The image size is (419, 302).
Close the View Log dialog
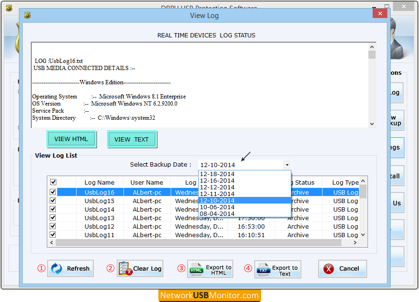[380, 13]
